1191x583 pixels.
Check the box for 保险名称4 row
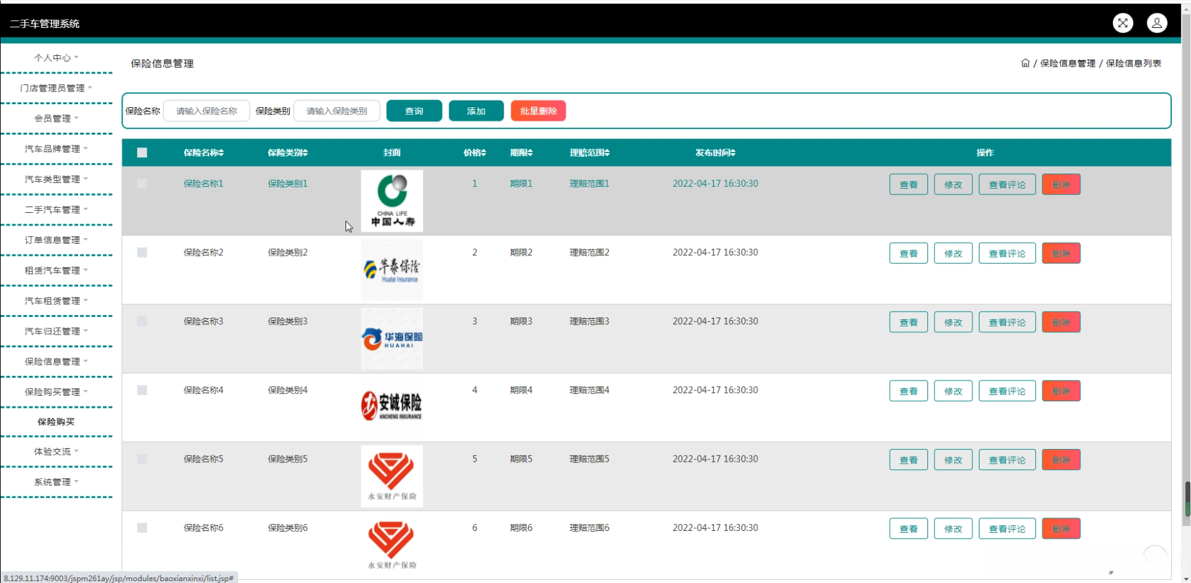coord(142,390)
